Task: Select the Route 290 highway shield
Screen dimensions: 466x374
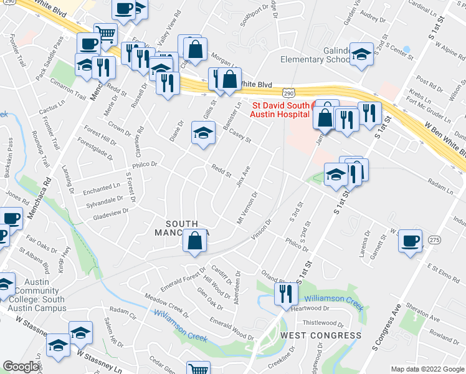Action: tap(288, 93)
